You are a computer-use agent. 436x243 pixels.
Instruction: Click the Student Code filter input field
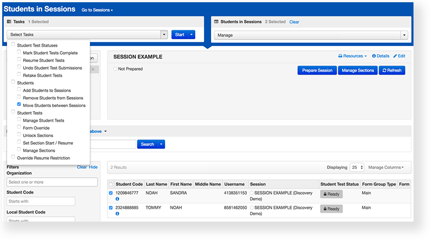pyautogui.click(x=41, y=201)
